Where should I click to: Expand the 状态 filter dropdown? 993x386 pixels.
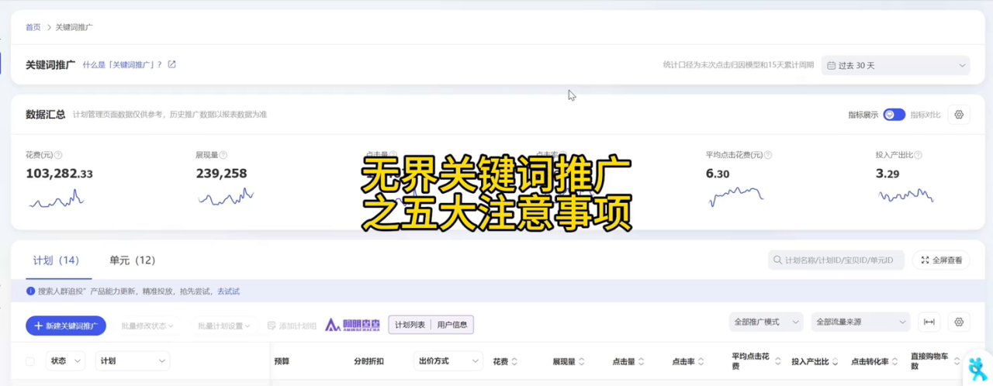(x=65, y=360)
